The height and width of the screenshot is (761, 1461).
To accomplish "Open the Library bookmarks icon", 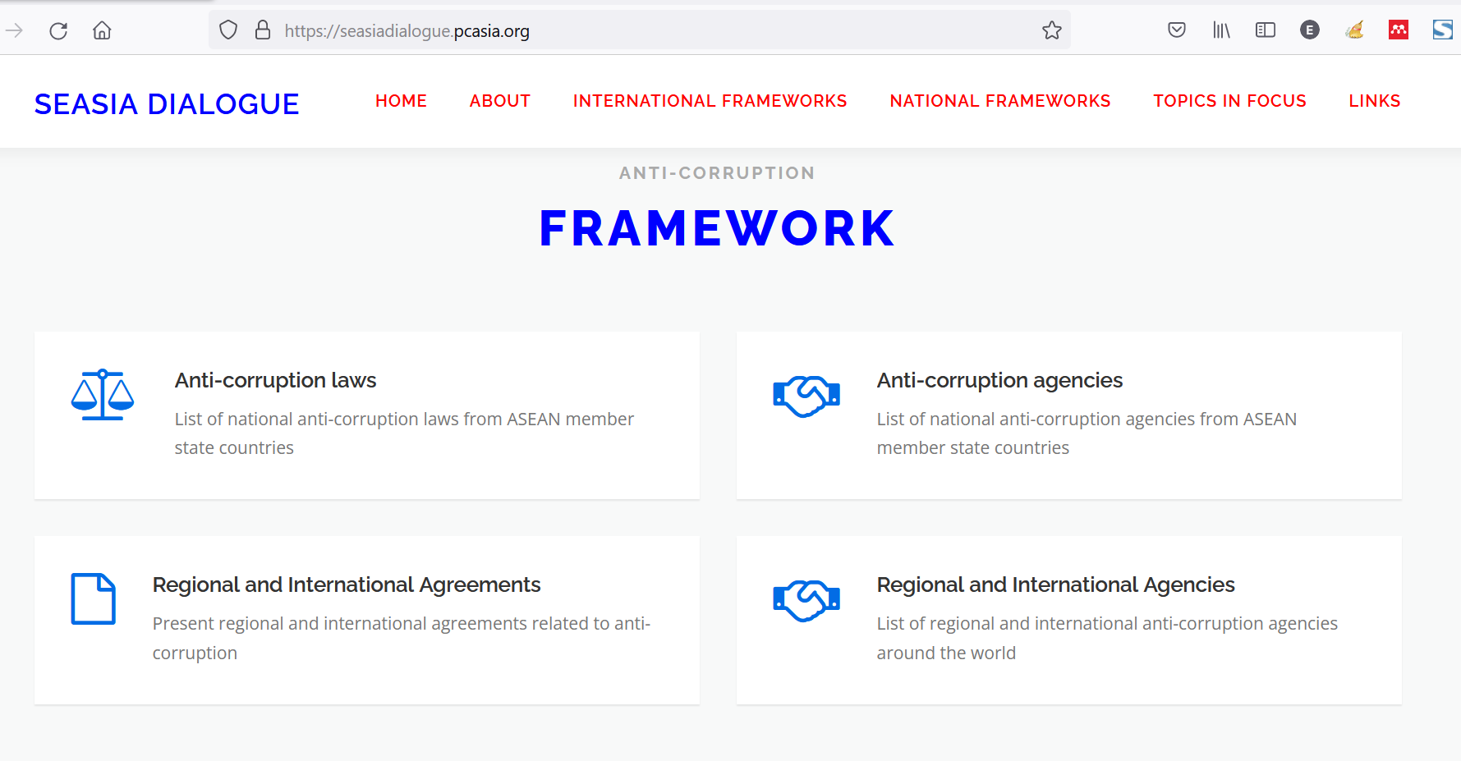I will [x=1221, y=30].
